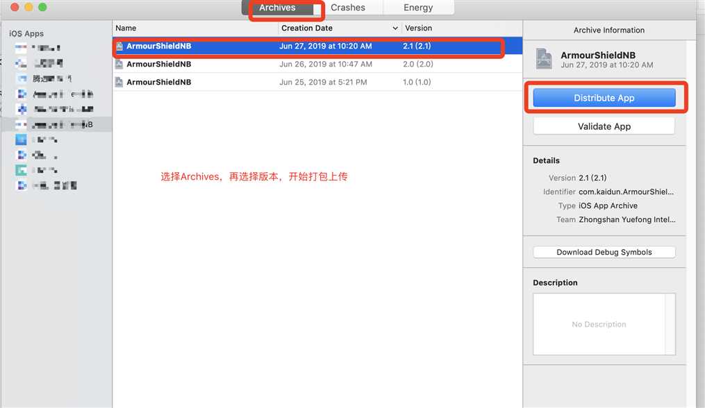Click the ArmourShieldNB title in the info panel
705x408 pixels.
point(598,56)
